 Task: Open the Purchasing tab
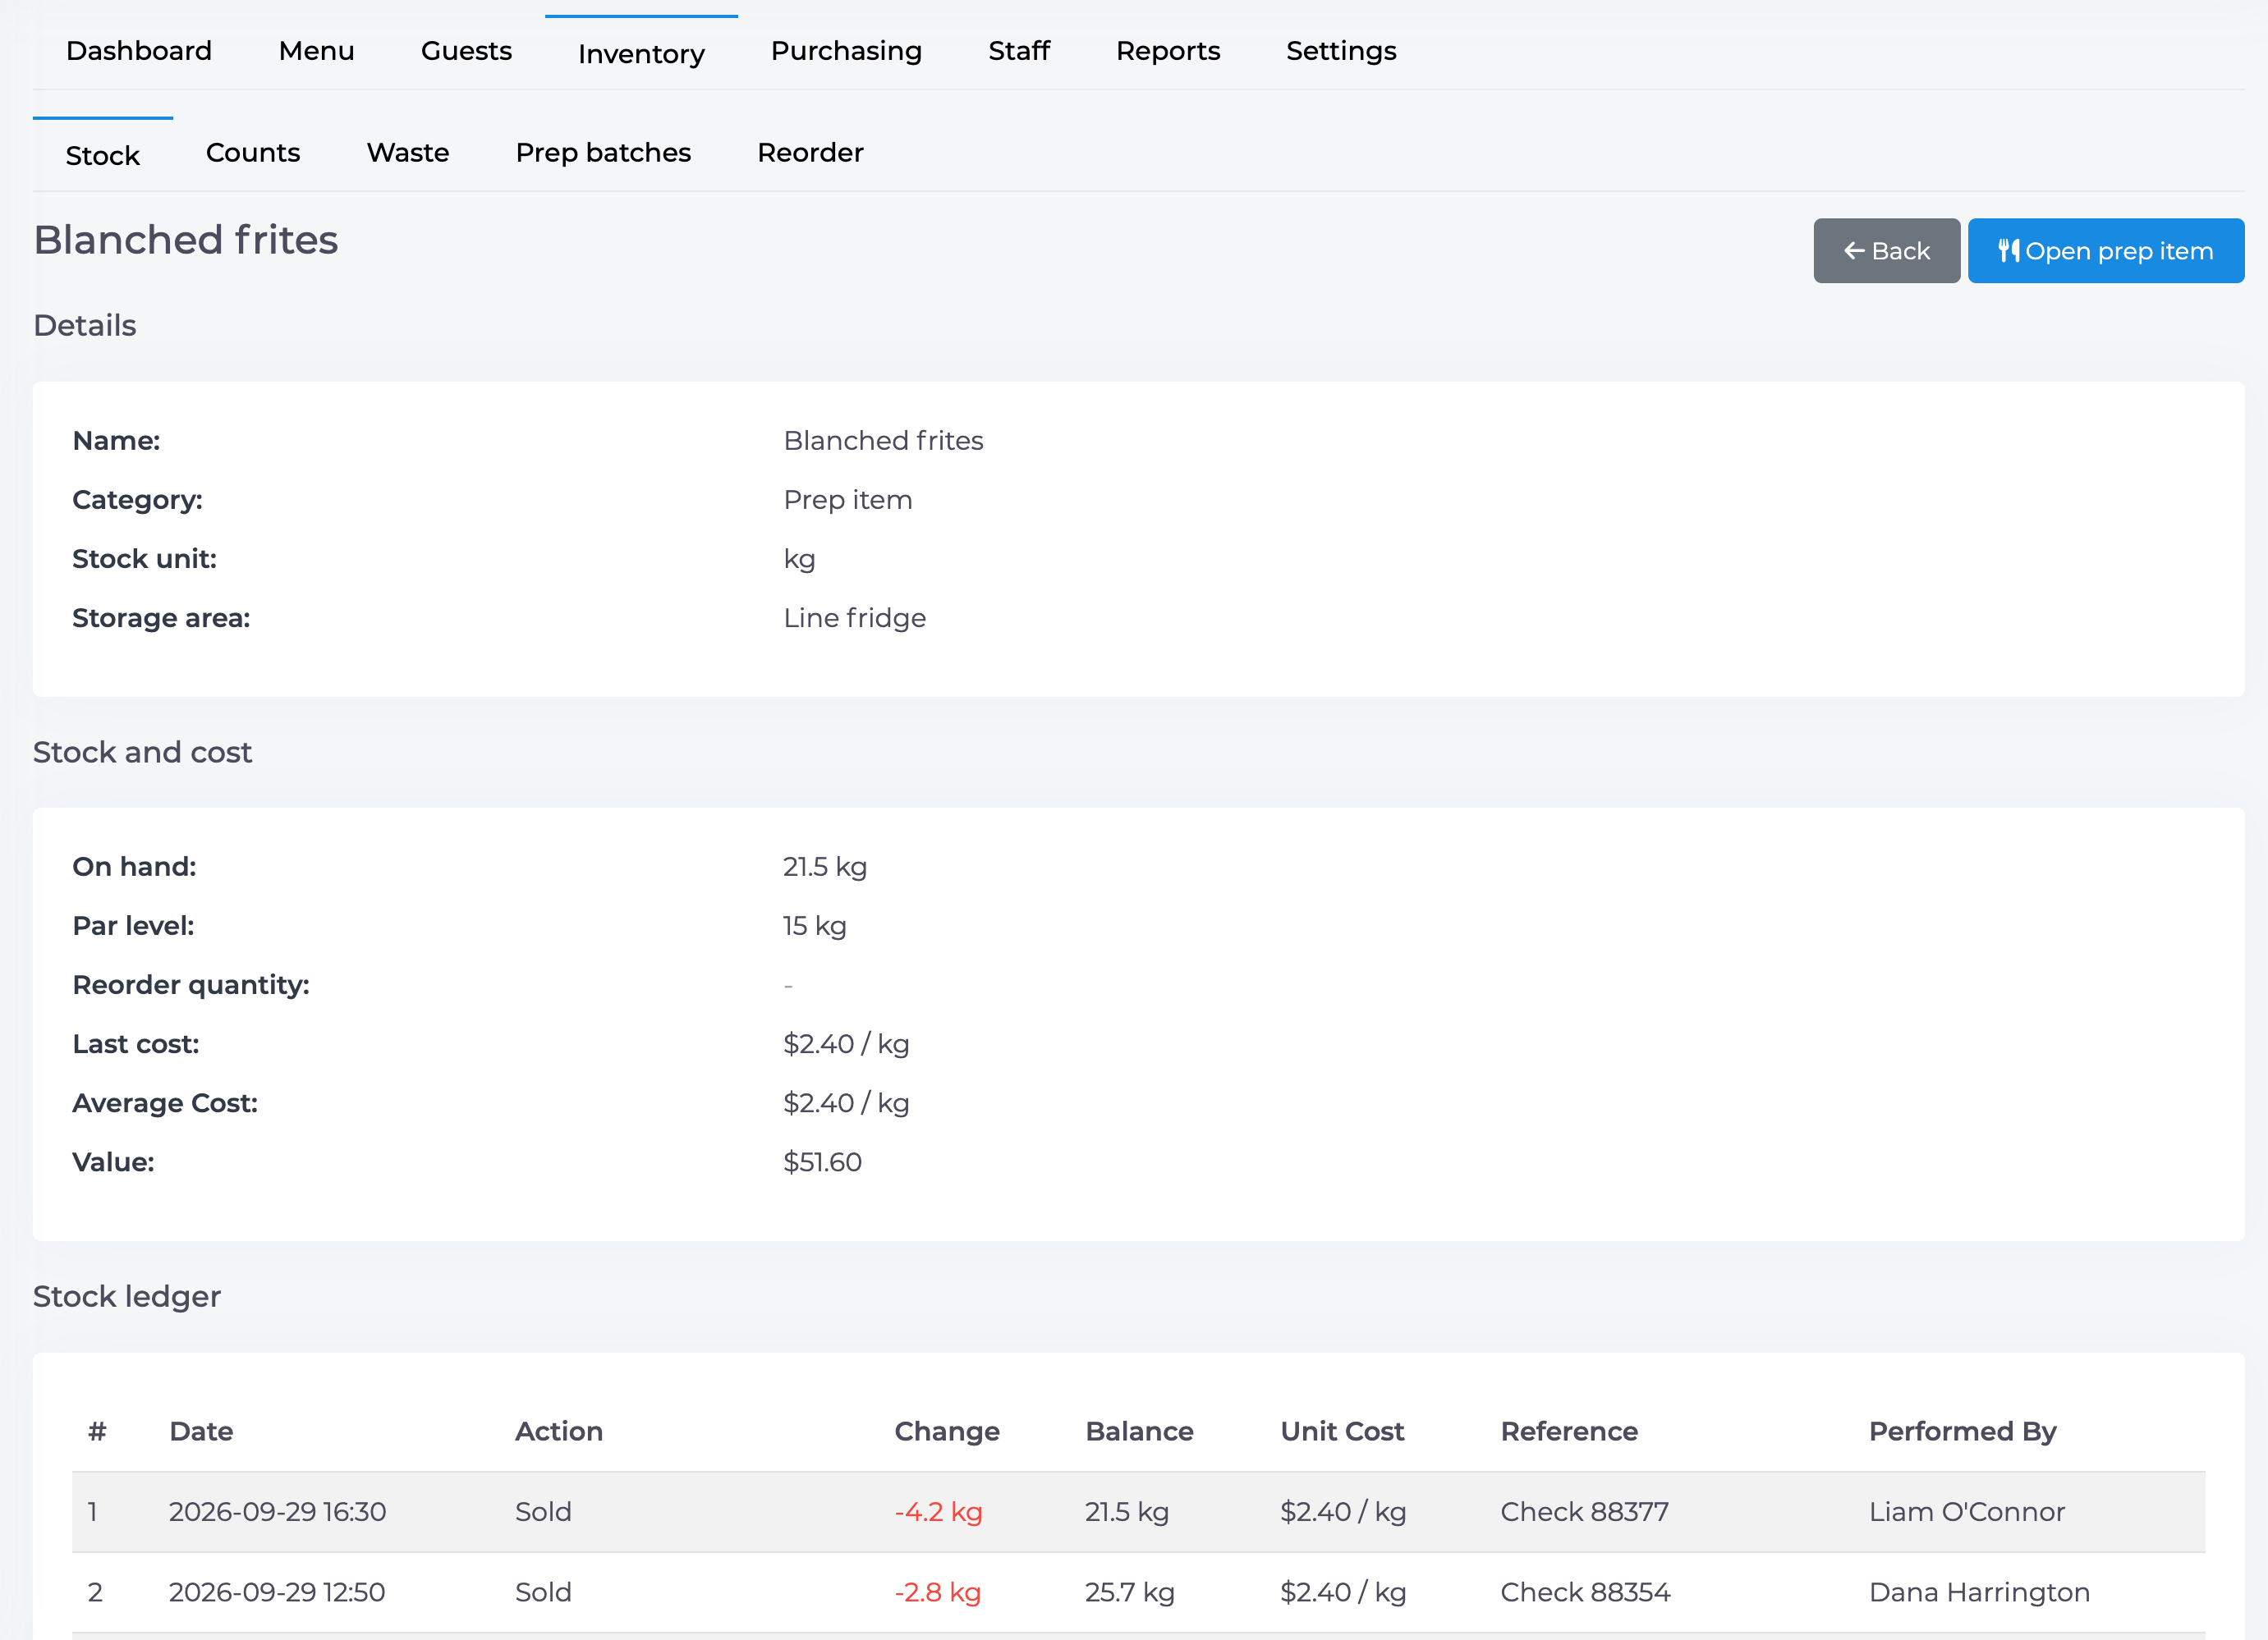pyautogui.click(x=846, y=51)
